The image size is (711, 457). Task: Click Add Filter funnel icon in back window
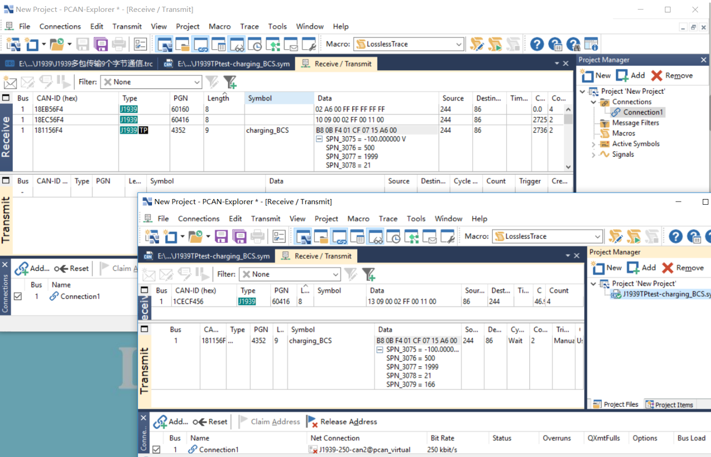[230, 82]
